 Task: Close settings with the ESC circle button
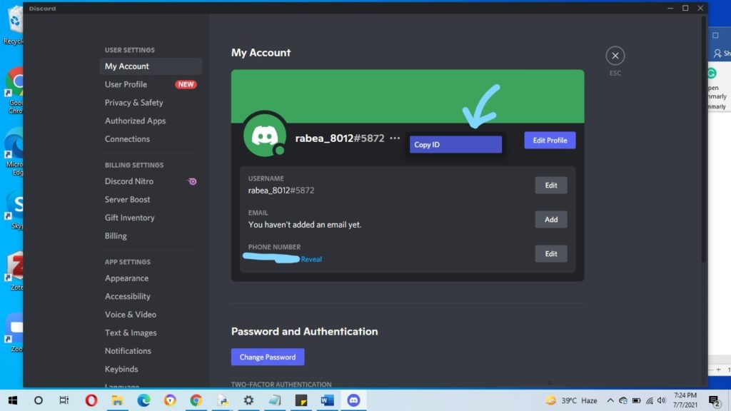click(615, 56)
